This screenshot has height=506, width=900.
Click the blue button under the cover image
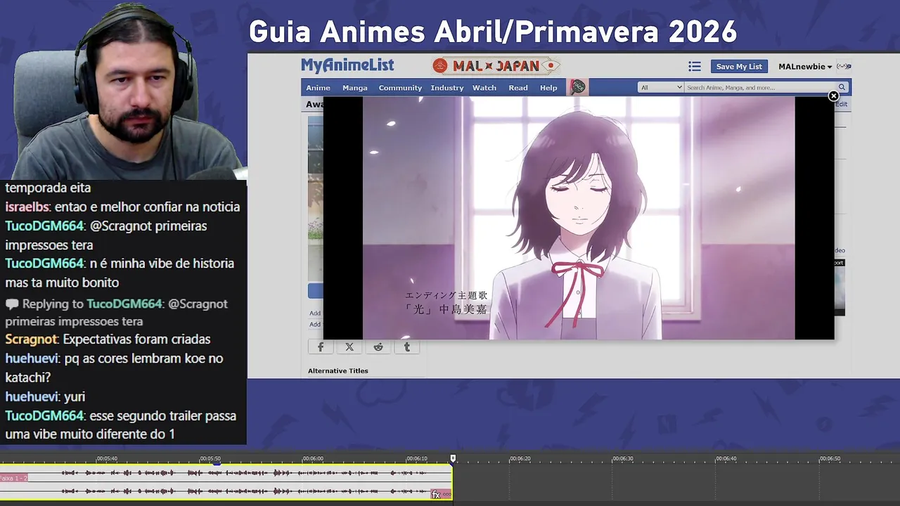click(x=315, y=291)
